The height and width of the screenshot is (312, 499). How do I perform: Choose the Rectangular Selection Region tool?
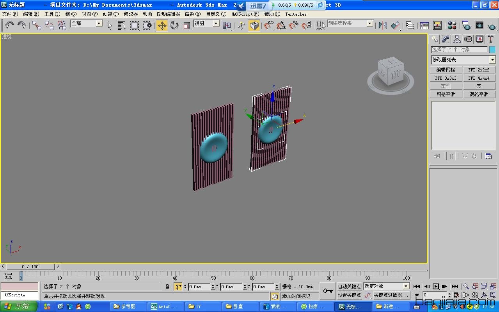(135, 25)
